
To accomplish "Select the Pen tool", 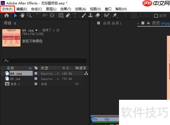I will point(68,15).
